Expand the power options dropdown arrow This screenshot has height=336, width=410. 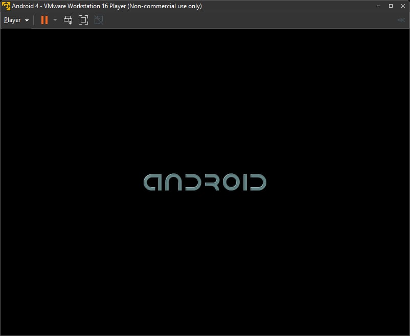point(55,20)
